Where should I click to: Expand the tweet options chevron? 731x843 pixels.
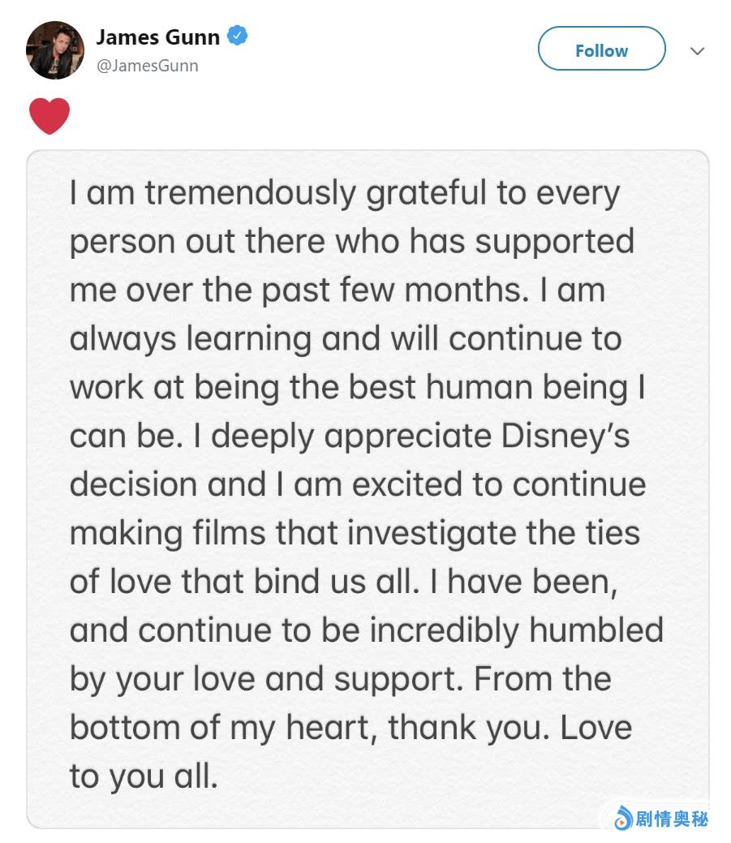point(697,50)
